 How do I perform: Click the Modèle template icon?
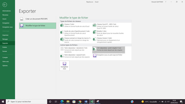pyautogui.click(x=94, y=32)
